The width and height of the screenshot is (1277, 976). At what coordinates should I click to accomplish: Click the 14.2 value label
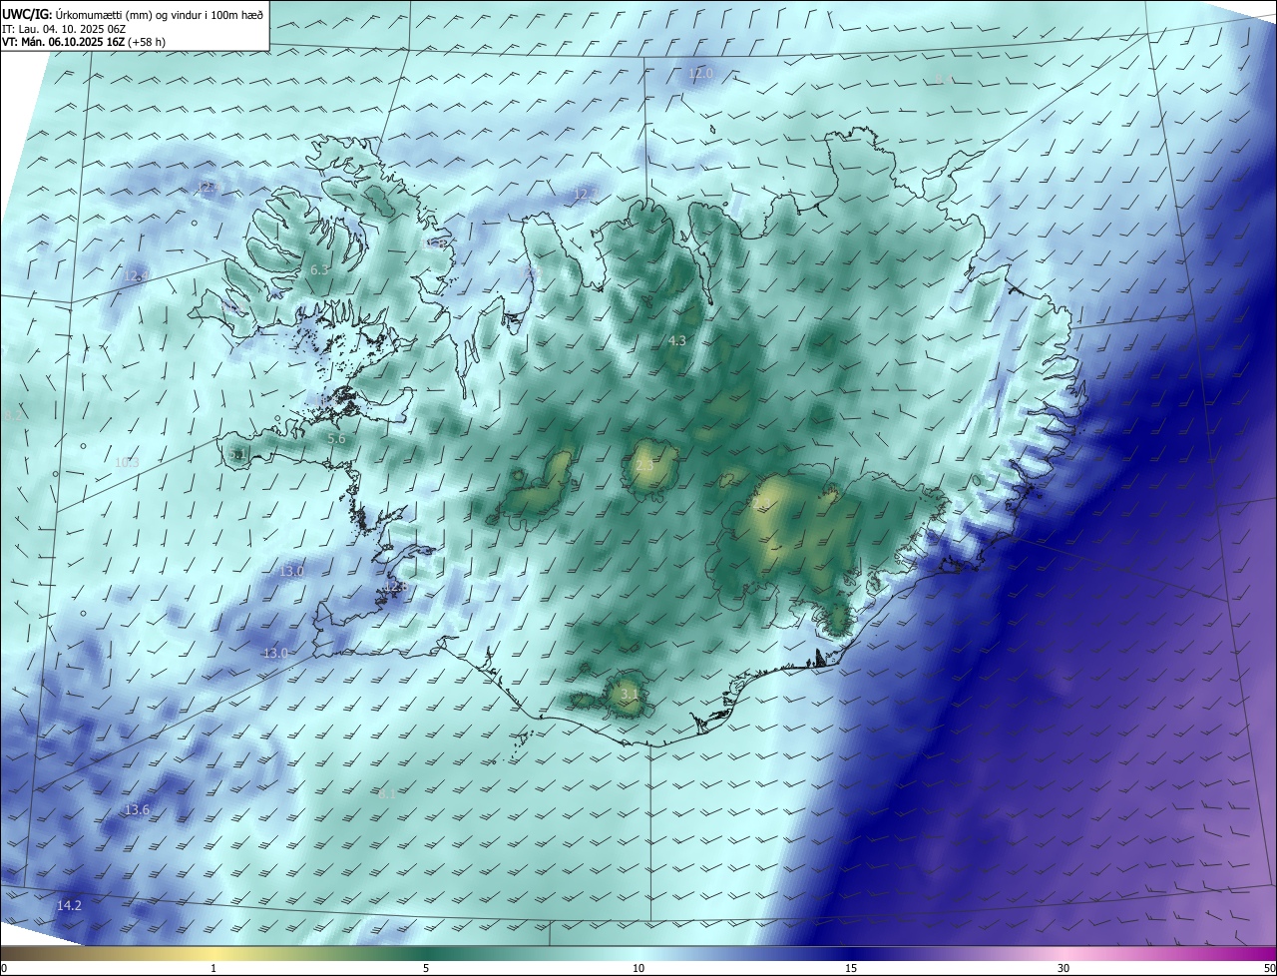(x=69, y=905)
